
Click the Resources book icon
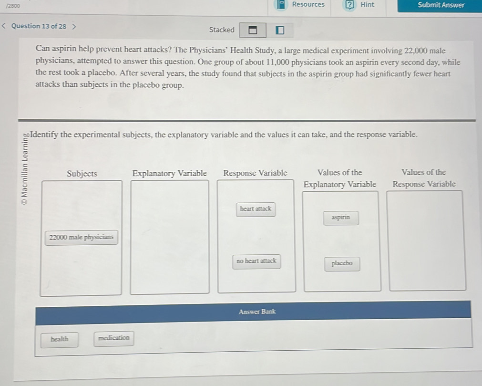click(x=281, y=5)
